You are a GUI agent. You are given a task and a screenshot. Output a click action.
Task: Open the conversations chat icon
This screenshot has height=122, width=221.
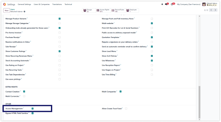(x=166, y=4)
